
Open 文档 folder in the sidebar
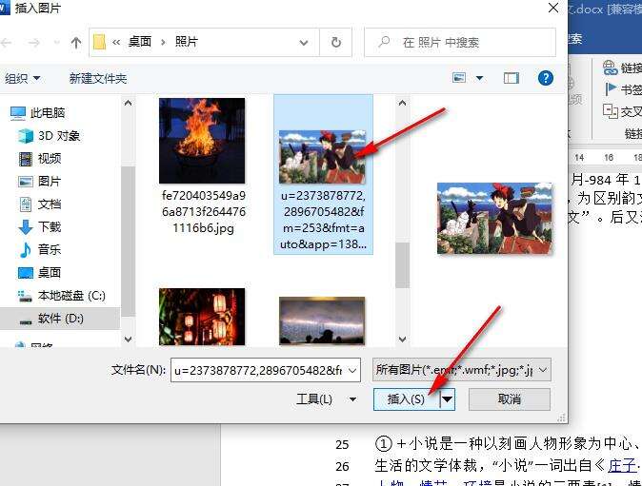click(x=50, y=204)
